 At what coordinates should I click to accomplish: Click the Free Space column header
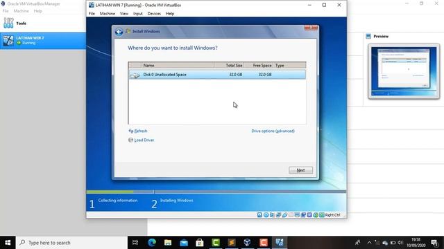pos(259,65)
